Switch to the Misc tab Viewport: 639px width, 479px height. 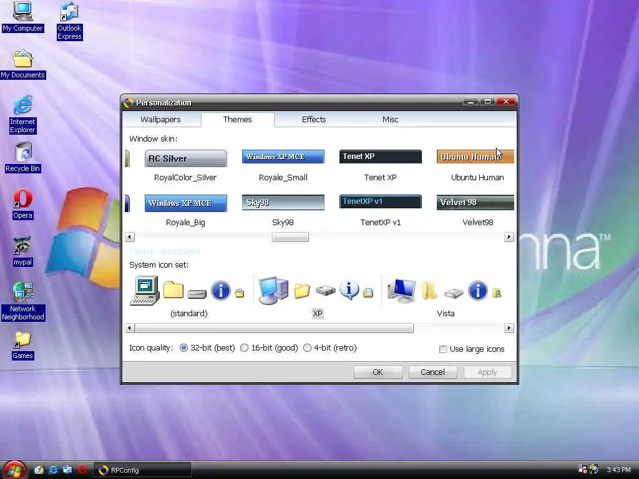(390, 119)
